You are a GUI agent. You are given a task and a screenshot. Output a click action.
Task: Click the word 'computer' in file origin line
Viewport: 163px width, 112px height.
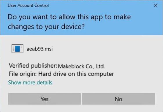(x=101, y=74)
